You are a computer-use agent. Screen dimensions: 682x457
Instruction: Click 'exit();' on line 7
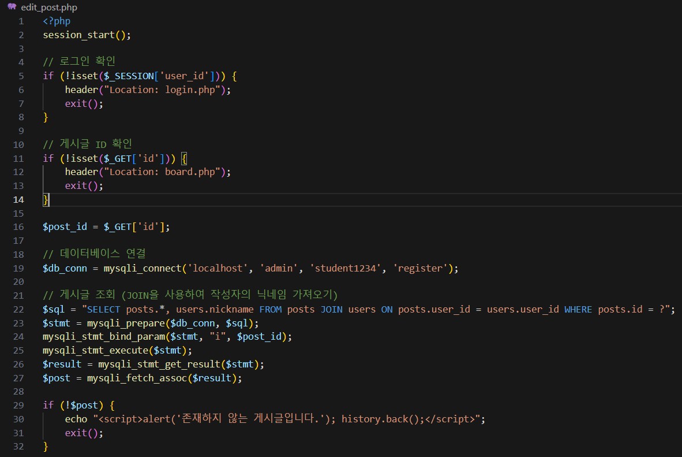coord(84,103)
